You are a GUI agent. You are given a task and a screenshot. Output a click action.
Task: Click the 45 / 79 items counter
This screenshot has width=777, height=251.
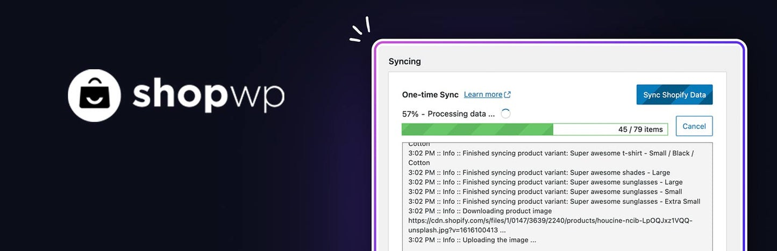[640, 129]
